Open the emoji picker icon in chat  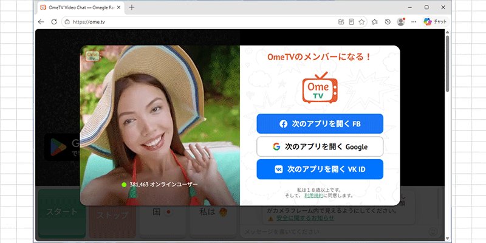tap(433, 232)
